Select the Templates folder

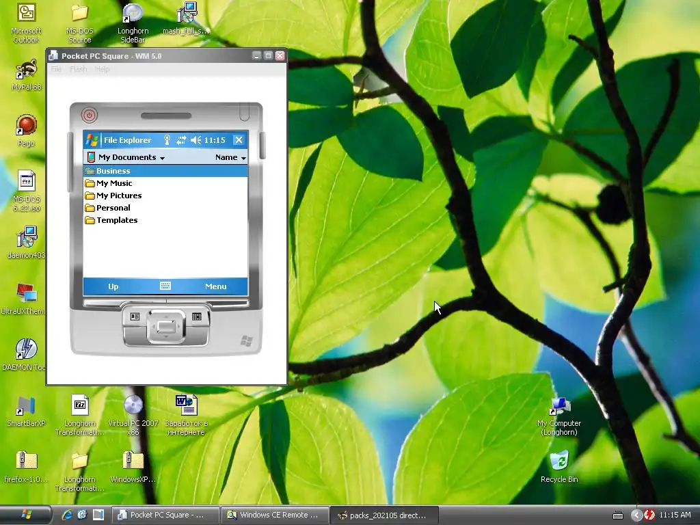pyautogui.click(x=111, y=220)
